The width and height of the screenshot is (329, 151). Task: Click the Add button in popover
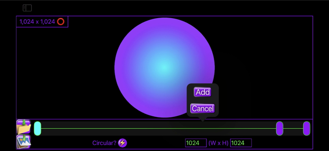coord(202,92)
